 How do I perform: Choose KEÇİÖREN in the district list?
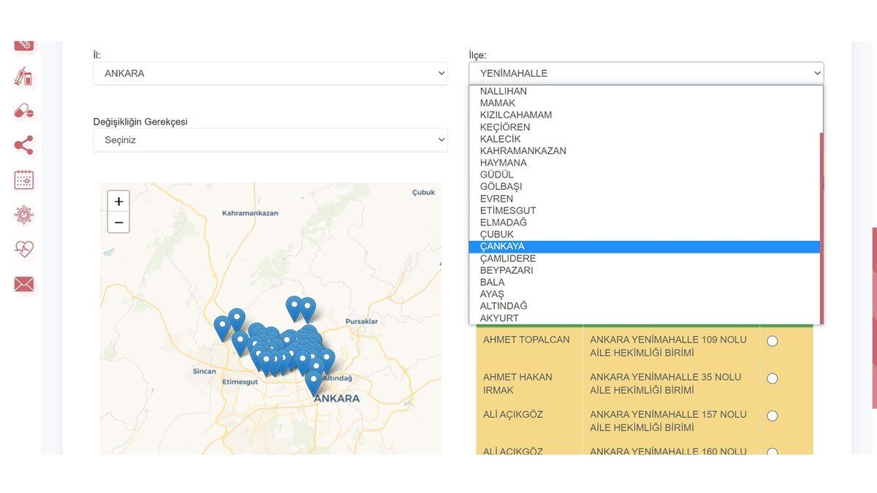tap(505, 127)
